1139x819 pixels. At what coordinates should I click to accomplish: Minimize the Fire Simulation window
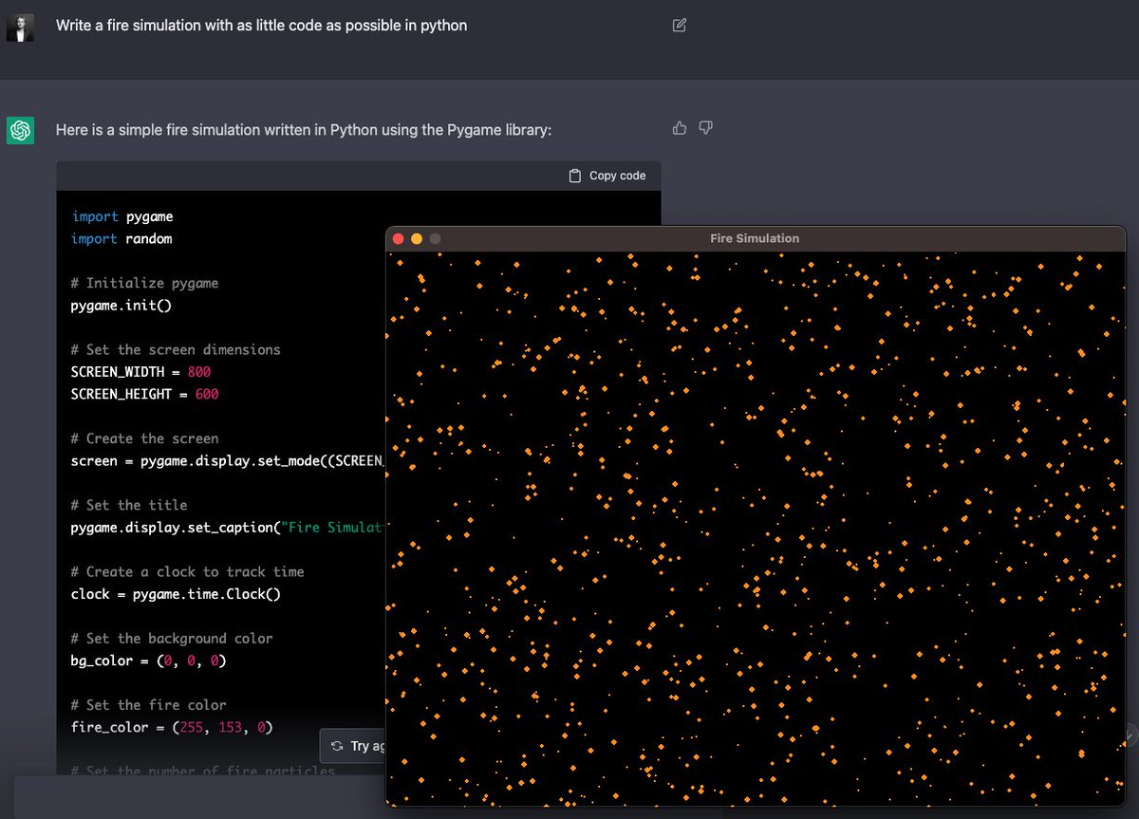417,239
